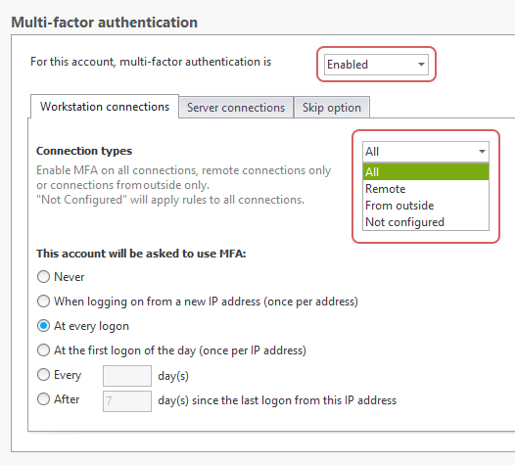Select At every logon radio button
This screenshot has width=515, height=465.
click(43, 326)
